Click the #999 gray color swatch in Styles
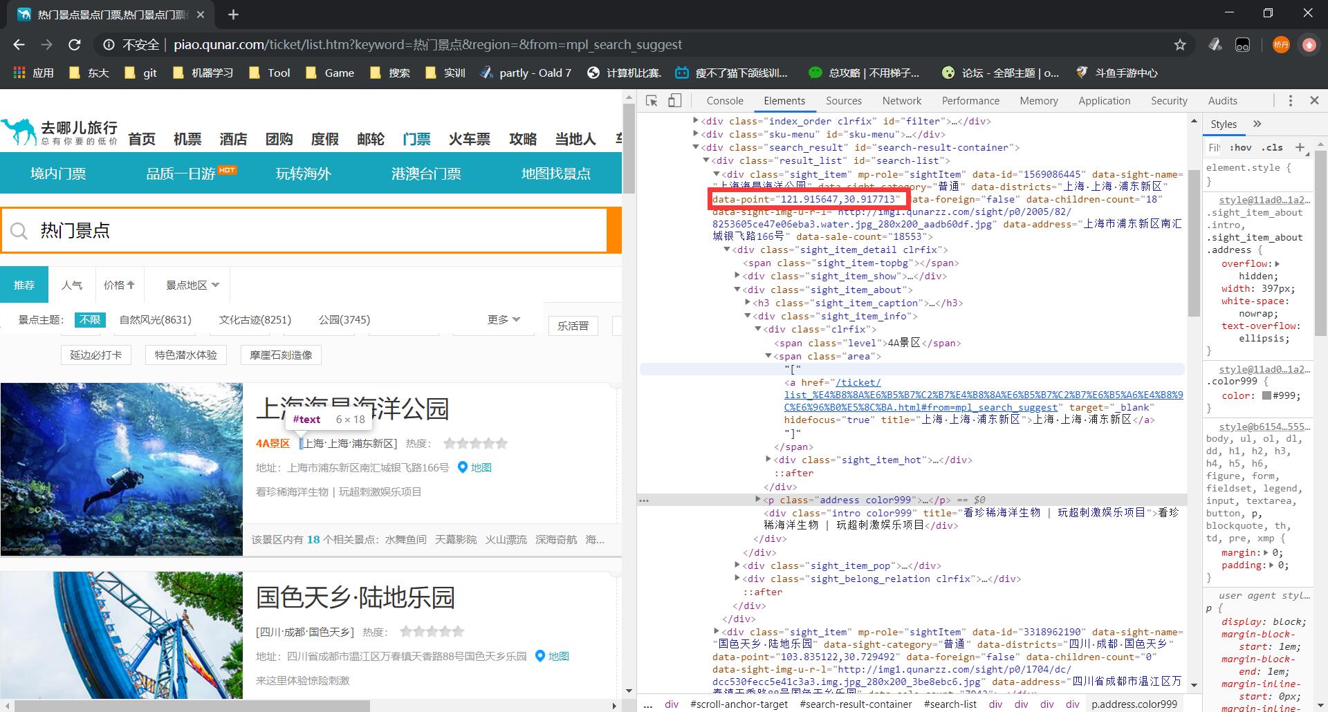Image resolution: width=1328 pixels, height=712 pixels. (1266, 395)
